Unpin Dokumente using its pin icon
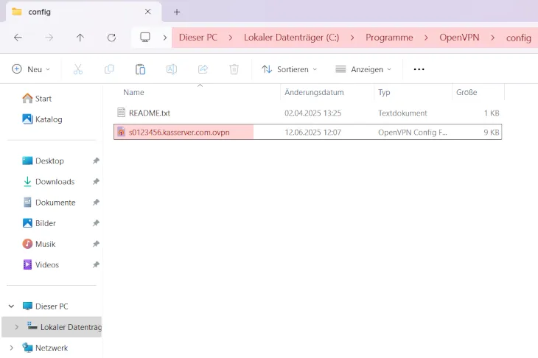 [x=96, y=203]
